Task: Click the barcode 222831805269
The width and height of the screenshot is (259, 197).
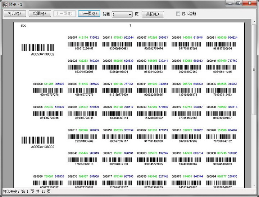Action: [x=82, y=136]
